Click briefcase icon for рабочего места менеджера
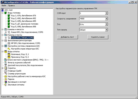This screenshot has height=99, width=138. point(6,76)
